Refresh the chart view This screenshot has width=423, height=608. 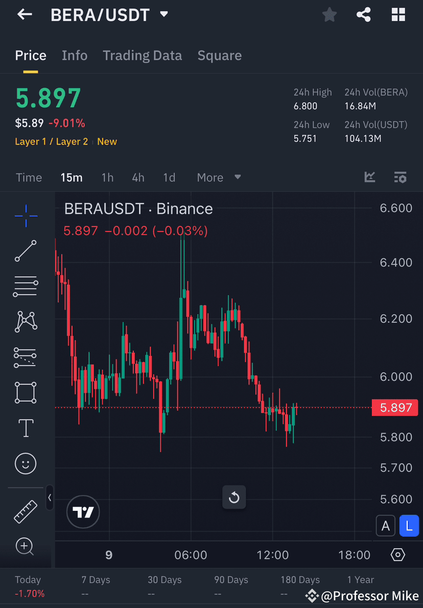tap(234, 497)
